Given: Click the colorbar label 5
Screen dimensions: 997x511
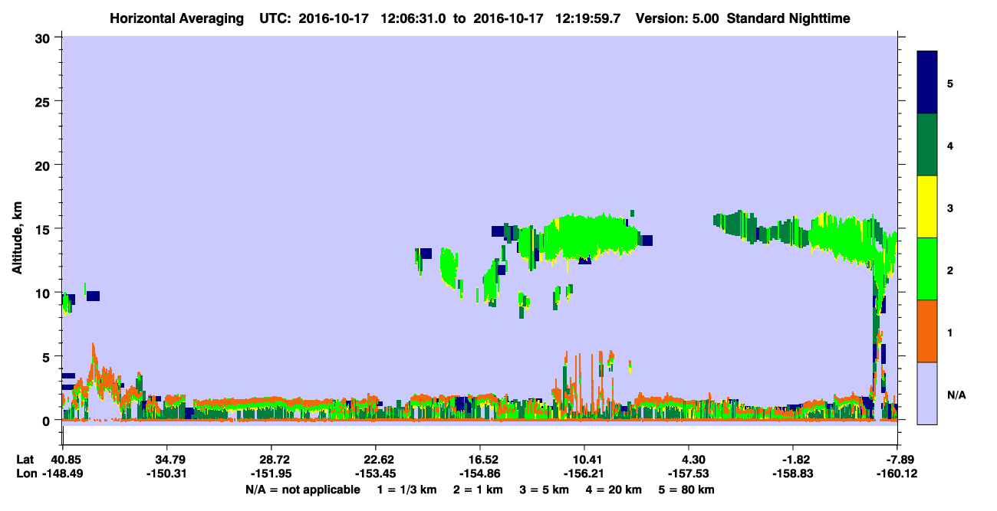Looking at the screenshot, I should pos(950,83).
